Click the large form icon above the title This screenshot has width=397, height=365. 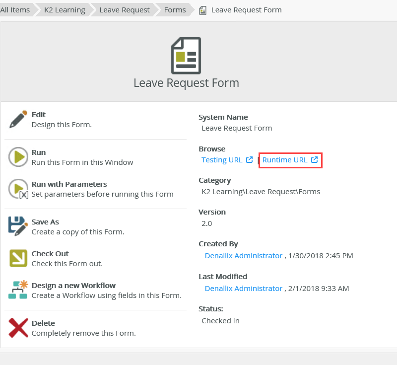186,56
